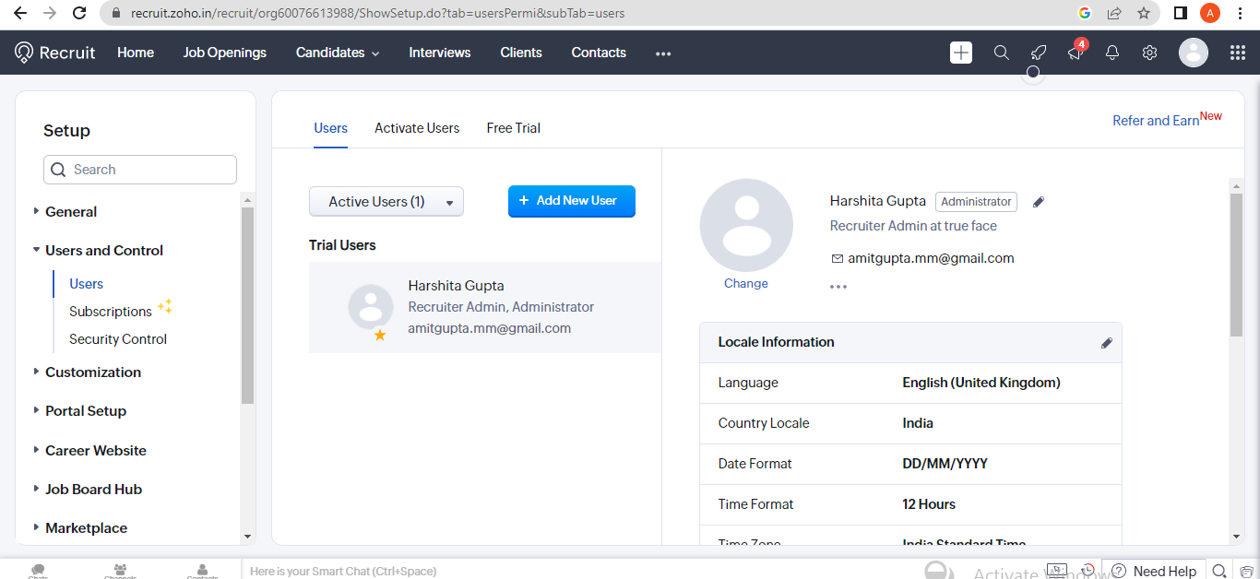Click the Chats icon in bottom bar

click(x=38, y=572)
